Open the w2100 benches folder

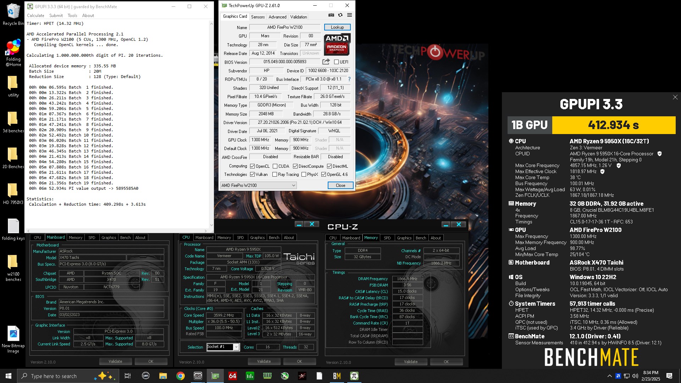pos(13,268)
